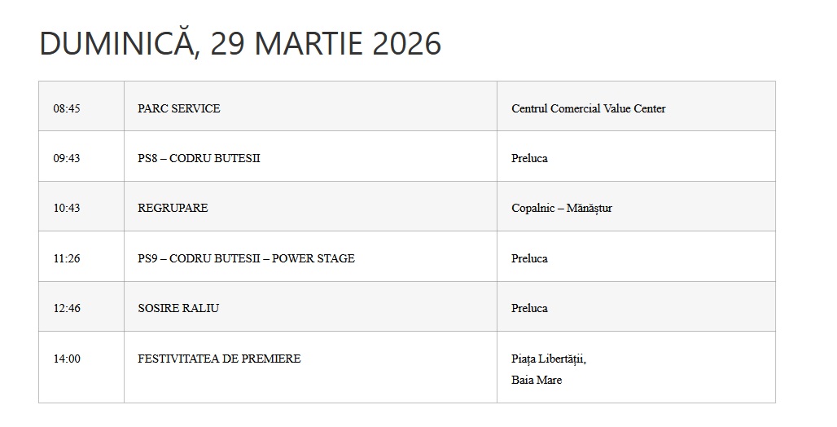Click Preluca in the PS8 row
Viewport: 837px width, 427px height.
pyautogui.click(x=529, y=158)
